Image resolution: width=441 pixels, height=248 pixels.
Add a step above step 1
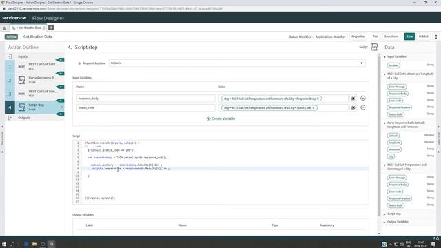pyautogui.click(x=60, y=60)
